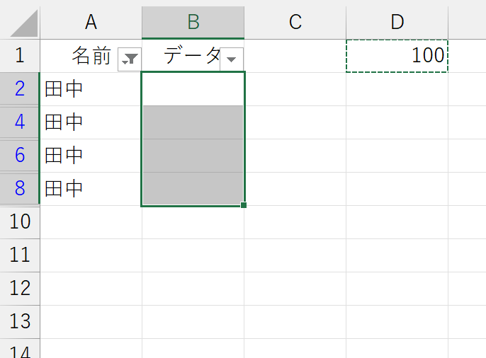Select row 8 header
Image resolution: width=486 pixels, height=358 pixels.
click(20, 189)
